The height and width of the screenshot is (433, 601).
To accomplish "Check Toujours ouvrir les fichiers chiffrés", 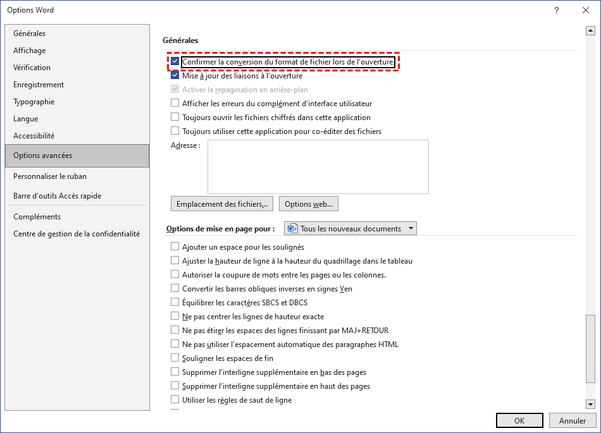I will [175, 118].
